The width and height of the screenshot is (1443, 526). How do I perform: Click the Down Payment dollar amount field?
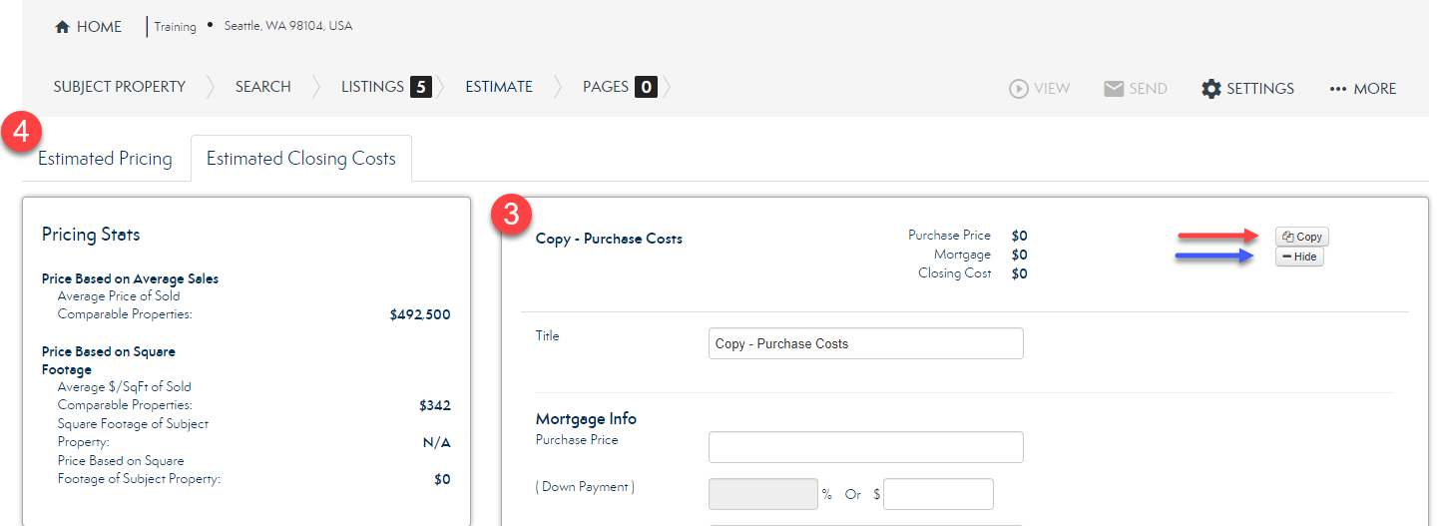938,494
